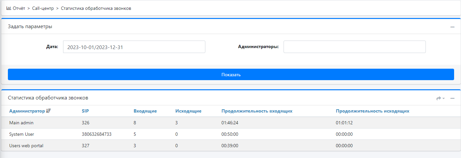Sort by the Входящие column header
Screen dimensions: 461x158
click(x=145, y=111)
